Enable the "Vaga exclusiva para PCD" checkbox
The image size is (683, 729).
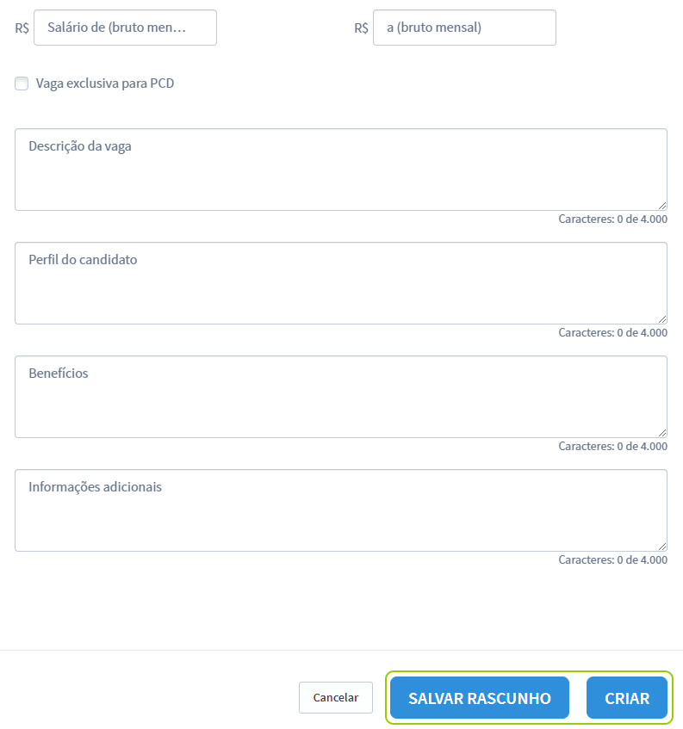coord(21,83)
